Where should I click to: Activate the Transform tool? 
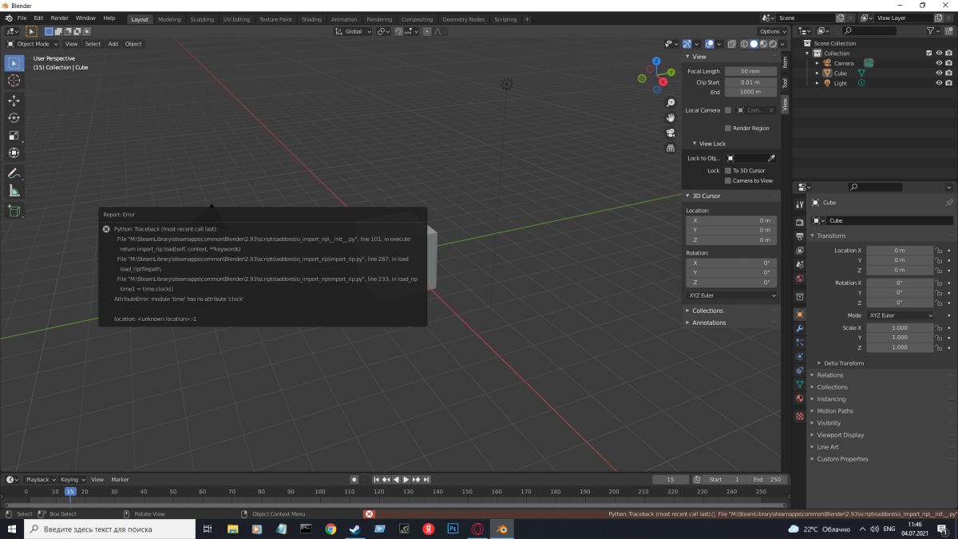click(x=14, y=153)
